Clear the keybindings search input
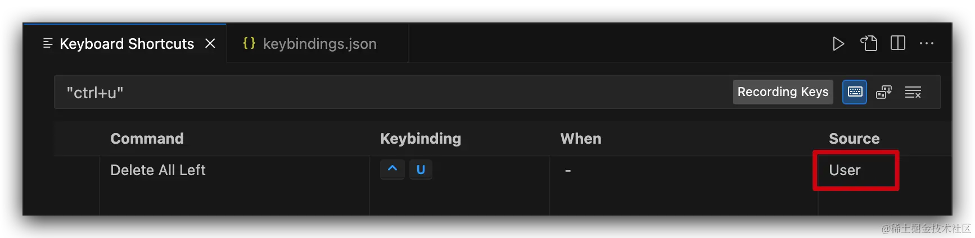Image resolution: width=975 pixels, height=238 pixels. point(913,92)
